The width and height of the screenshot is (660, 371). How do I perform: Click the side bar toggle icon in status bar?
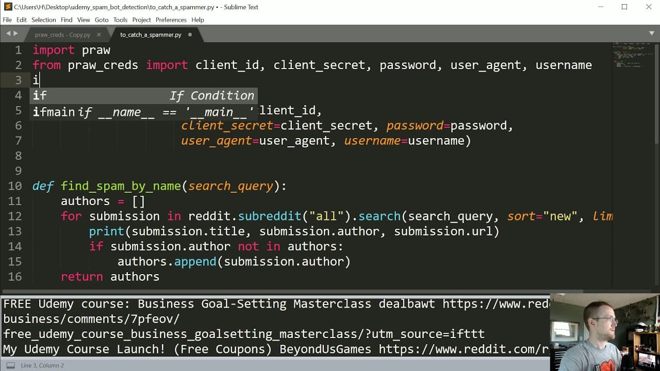[x=10, y=365]
